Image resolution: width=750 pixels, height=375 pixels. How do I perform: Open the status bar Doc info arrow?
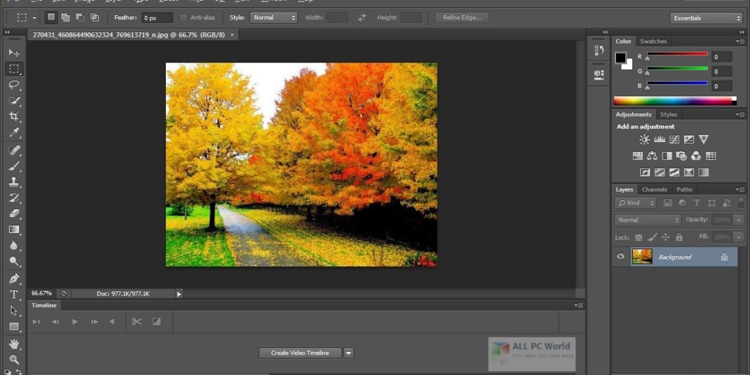pos(180,293)
